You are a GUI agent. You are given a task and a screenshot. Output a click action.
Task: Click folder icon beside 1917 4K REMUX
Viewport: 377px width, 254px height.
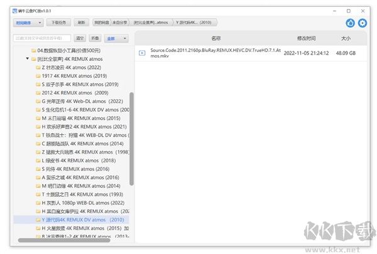[38, 76]
